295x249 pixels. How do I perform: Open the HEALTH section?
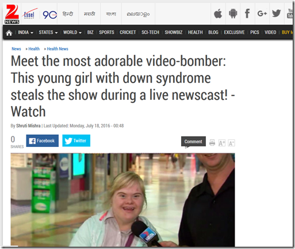tap(196, 32)
